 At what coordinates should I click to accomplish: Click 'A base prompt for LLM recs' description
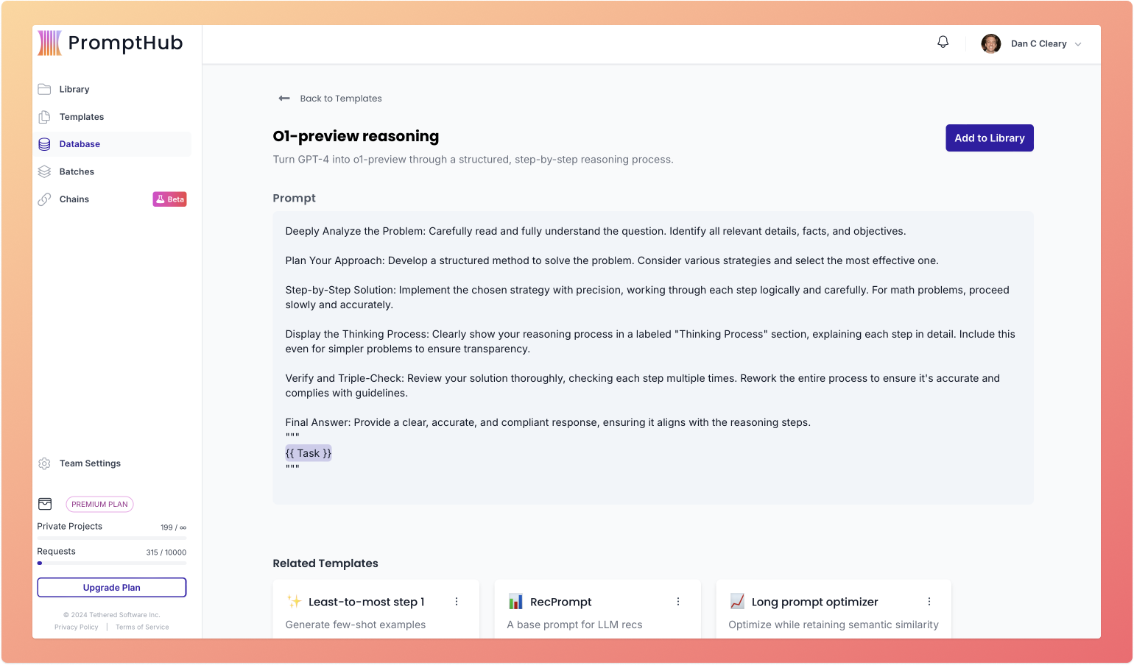[x=574, y=625]
